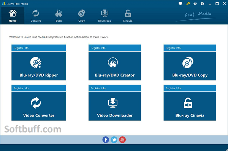Launch Video Converter module
Screen dimensions: 228x151
coord(39,106)
